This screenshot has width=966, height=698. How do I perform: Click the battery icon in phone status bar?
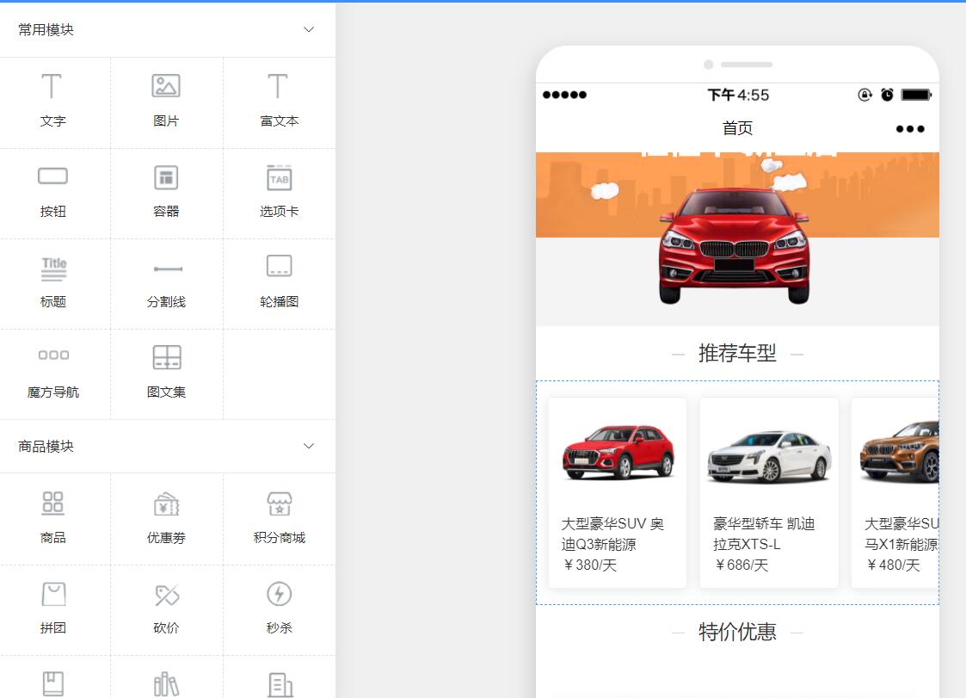coord(916,95)
